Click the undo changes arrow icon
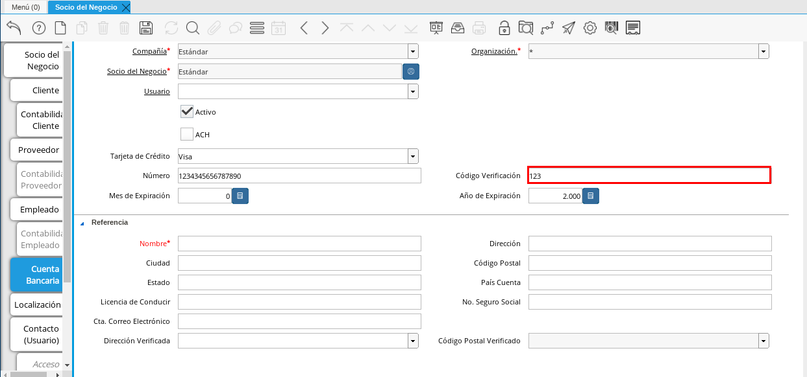 (14, 28)
